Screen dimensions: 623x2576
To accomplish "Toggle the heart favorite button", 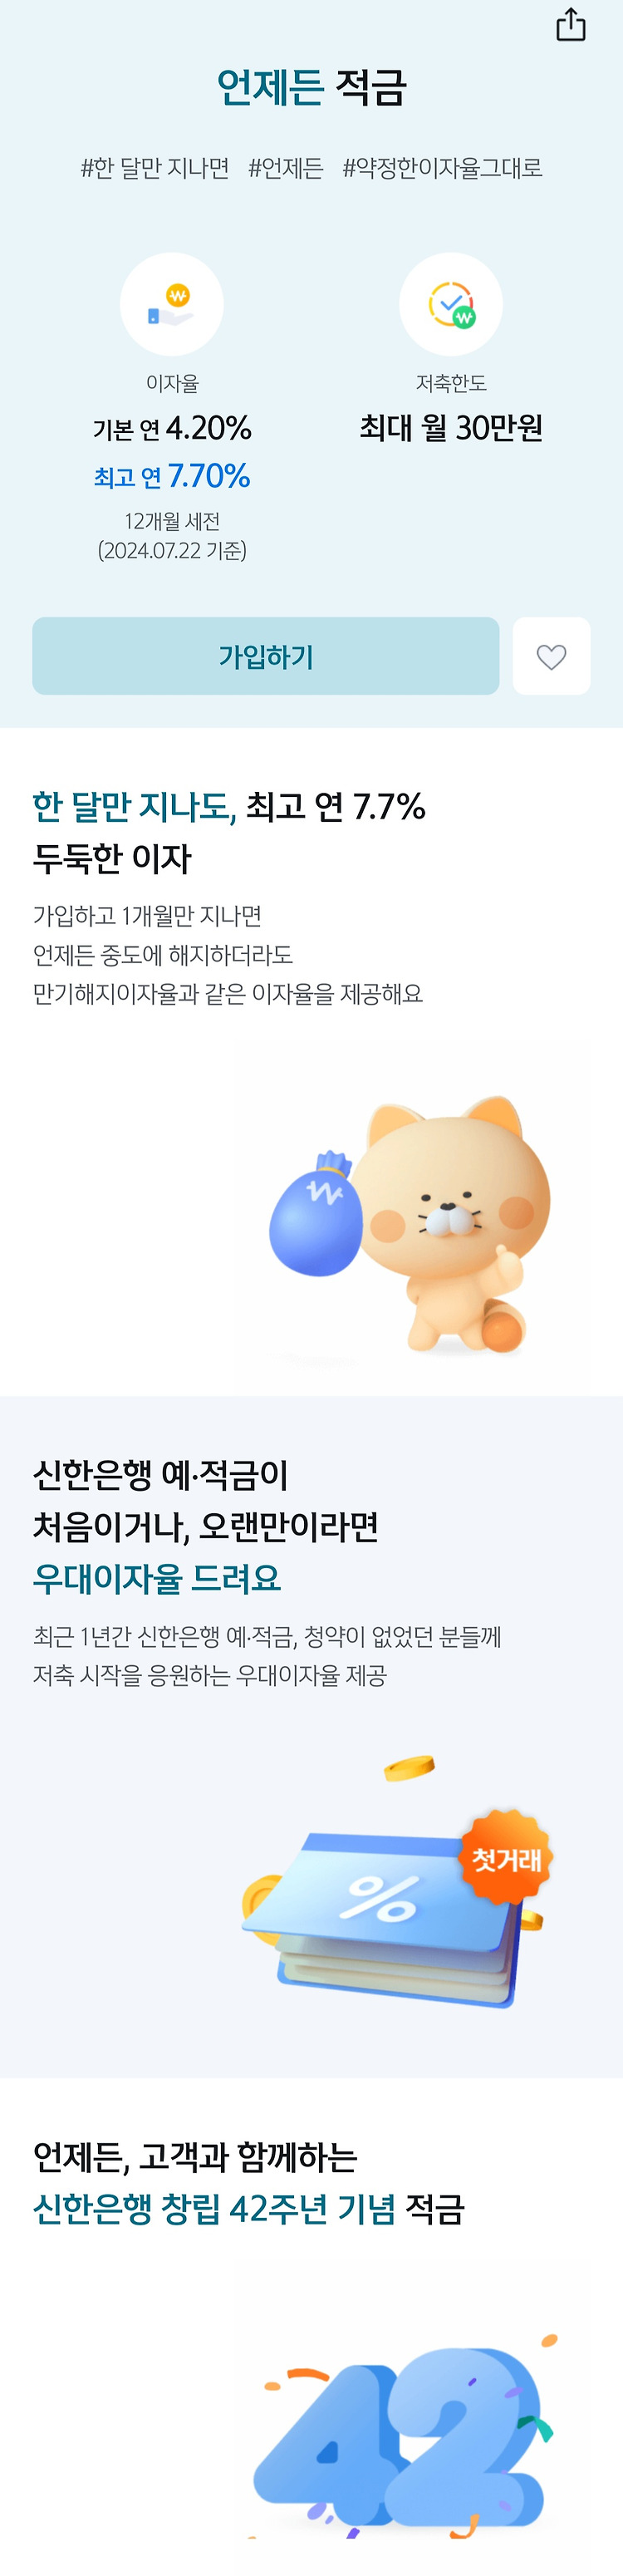I will [x=551, y=656].
